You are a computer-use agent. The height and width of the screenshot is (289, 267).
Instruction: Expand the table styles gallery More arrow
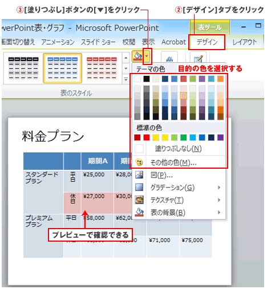tap(126, 79)
